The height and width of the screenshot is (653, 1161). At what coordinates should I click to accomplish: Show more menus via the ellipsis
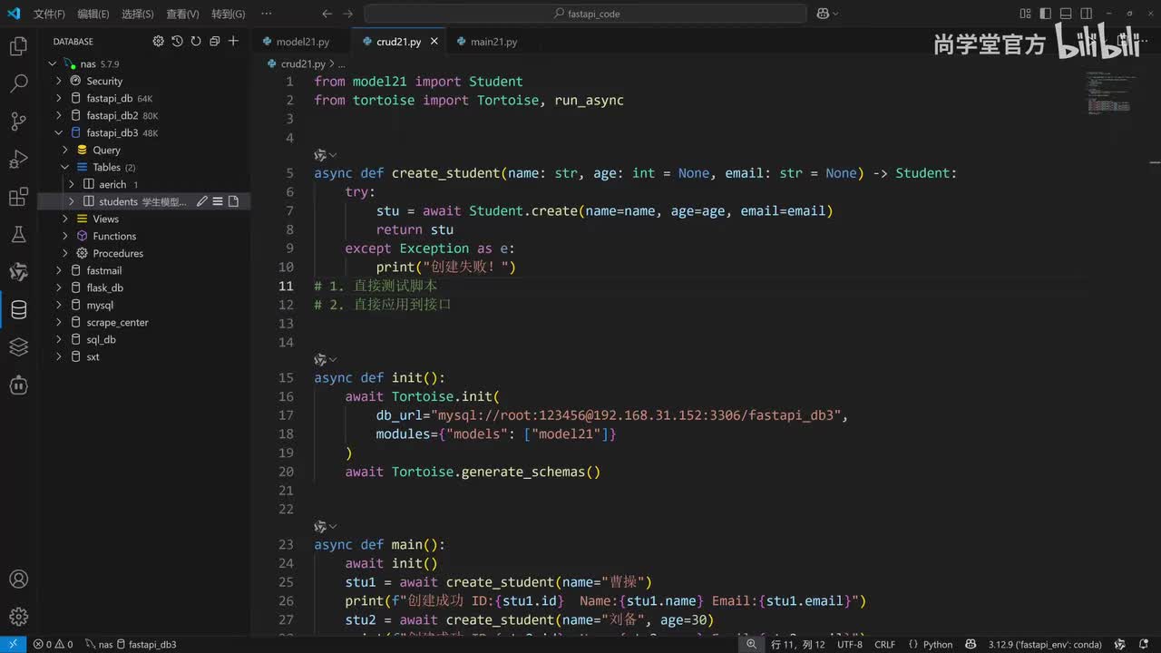(266, 15)
